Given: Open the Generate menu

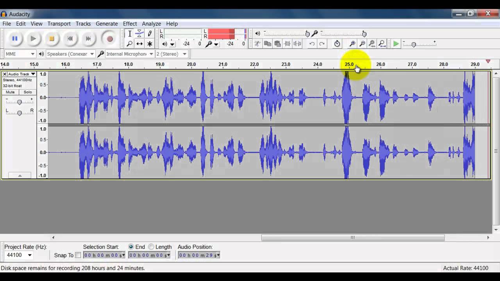Looking at the screenshot, I should 107,24.
